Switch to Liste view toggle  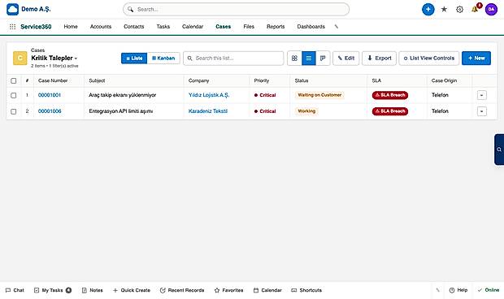pos(134,58)
